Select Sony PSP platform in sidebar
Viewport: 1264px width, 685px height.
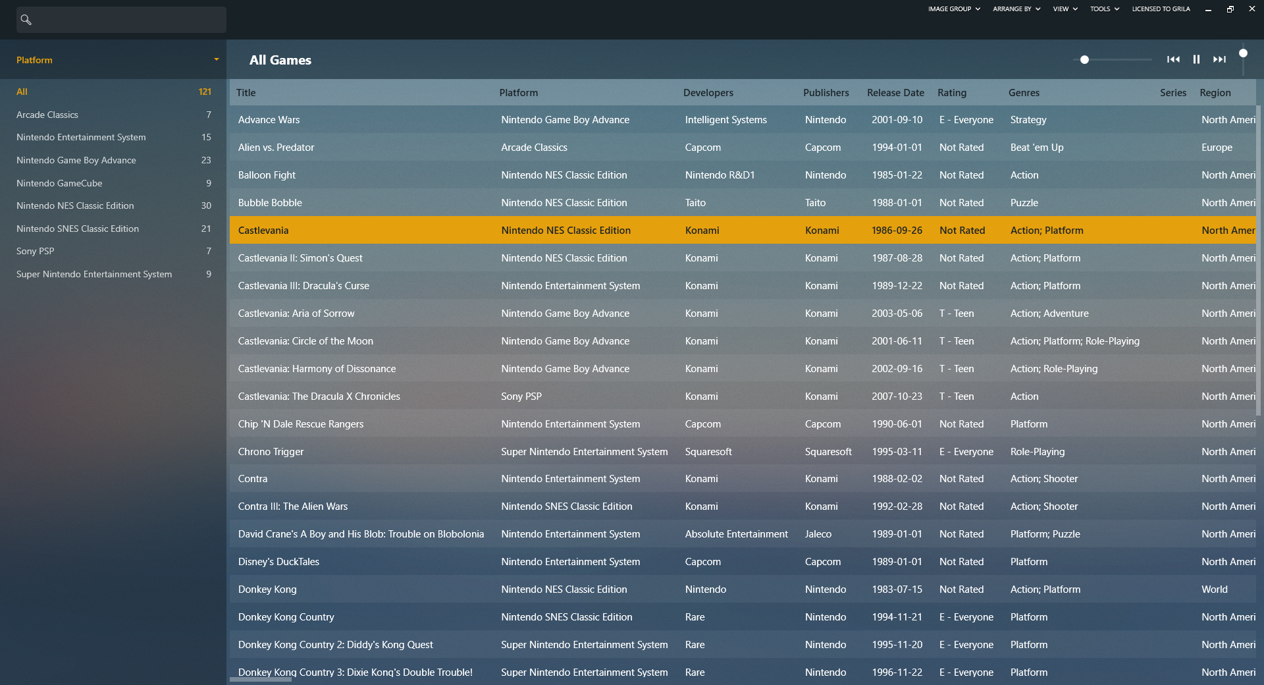click(x=113, y=251)
